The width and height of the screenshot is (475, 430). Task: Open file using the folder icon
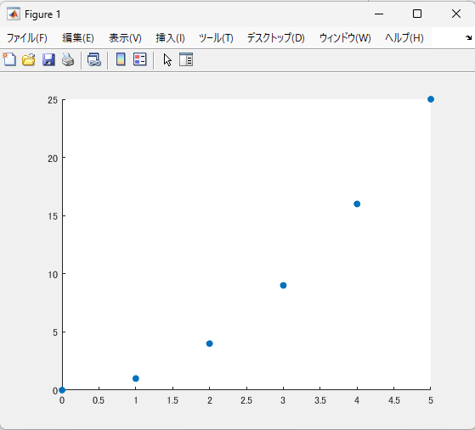pyautogui.click(x=29, y=59)
